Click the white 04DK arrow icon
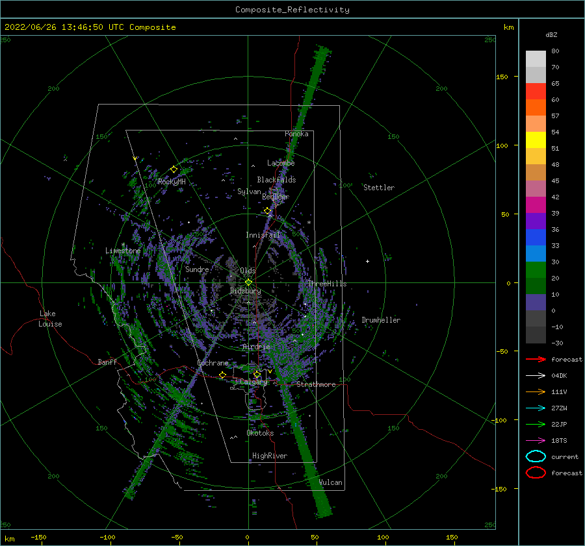 (x=536, y=375)
